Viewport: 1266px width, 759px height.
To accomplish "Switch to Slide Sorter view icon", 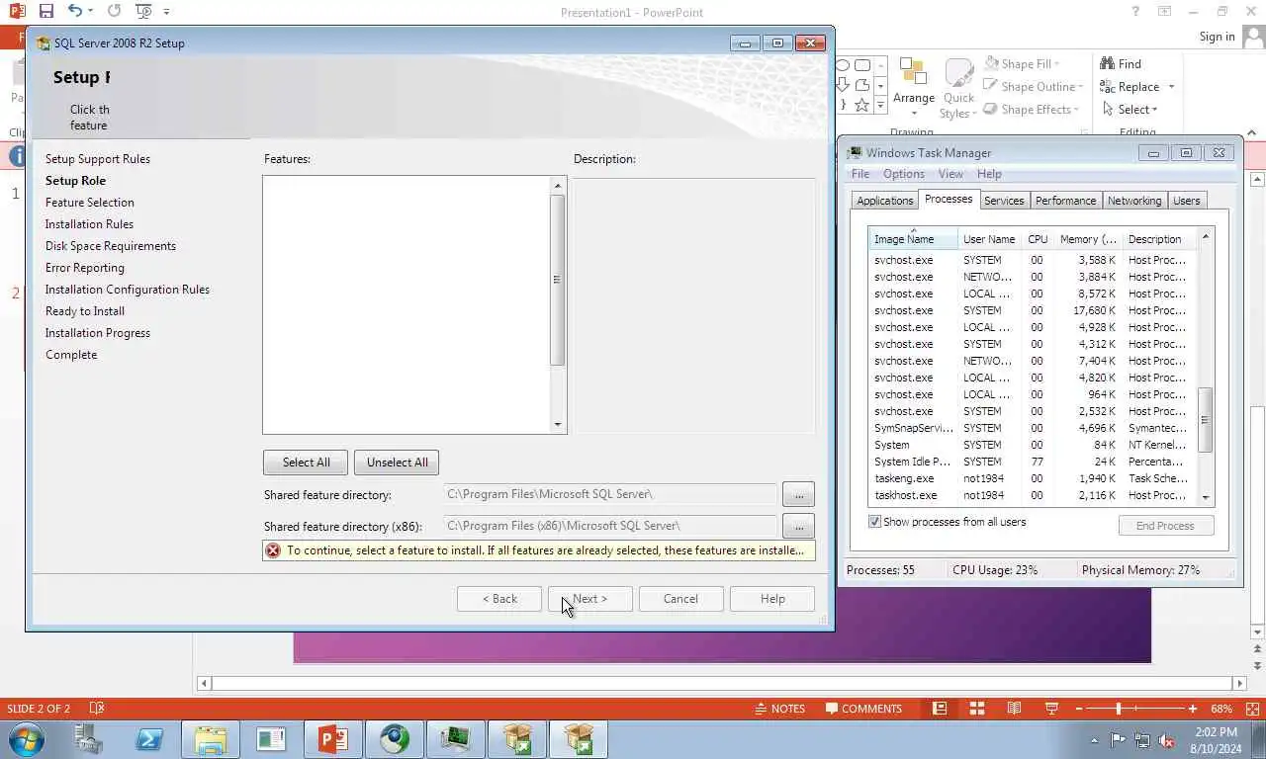I will 977,709.
